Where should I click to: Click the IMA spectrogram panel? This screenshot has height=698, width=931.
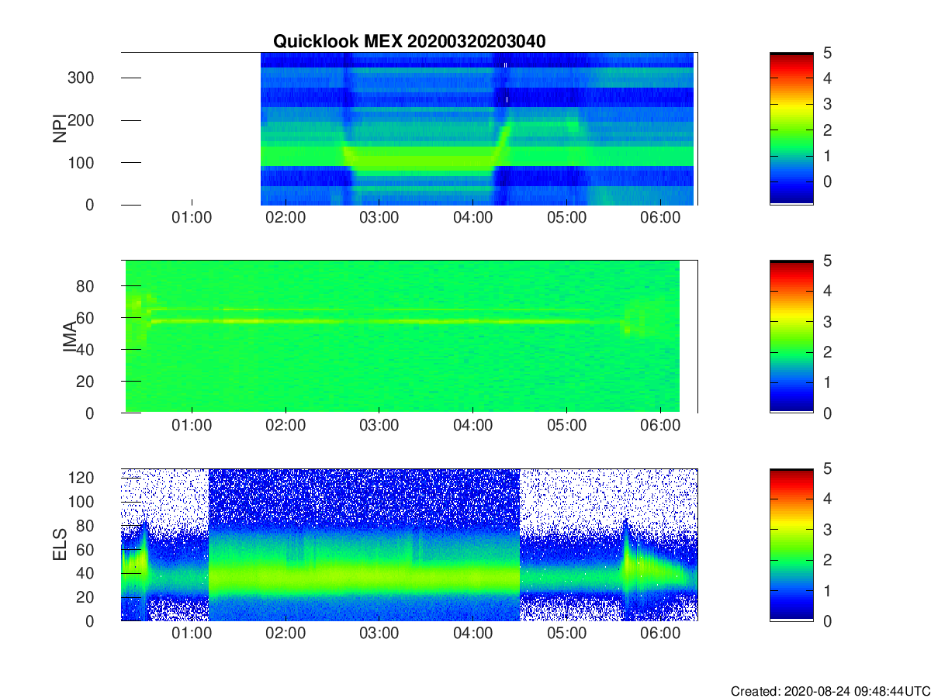pyautogui.click(x=410, y=337)
